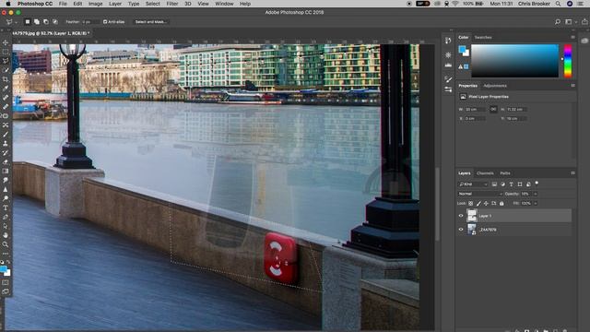Click the share icon at top right
Screen dimensions: 590x332
coord(584,22)
